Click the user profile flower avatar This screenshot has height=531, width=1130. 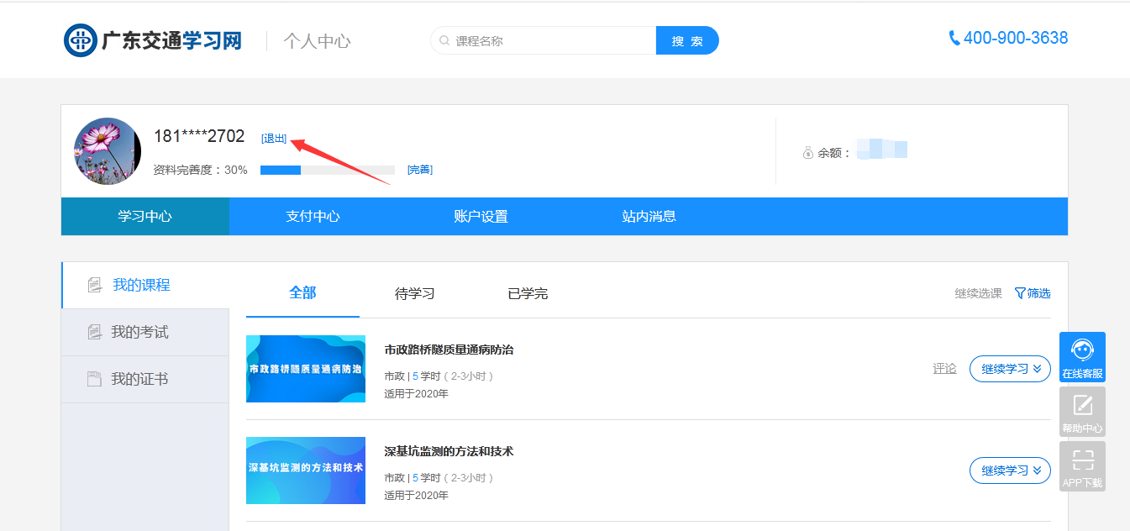point(108,151)
